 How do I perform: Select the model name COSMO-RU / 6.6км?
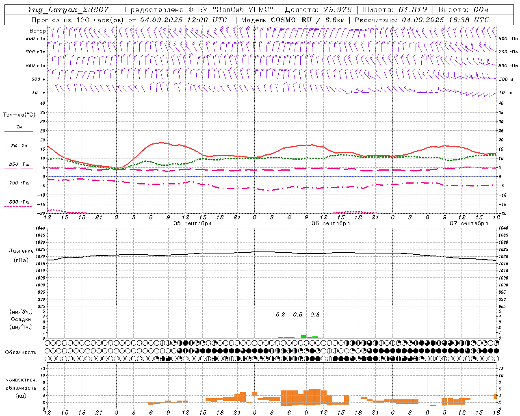308,20
